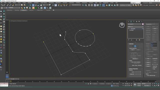This screenshot has width=160, height=90.
Task: Open the Sign In dropdown
Action: [135, 3]
